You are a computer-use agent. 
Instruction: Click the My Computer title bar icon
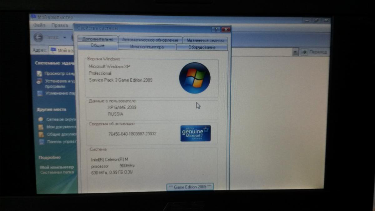[x=33, y=17]
